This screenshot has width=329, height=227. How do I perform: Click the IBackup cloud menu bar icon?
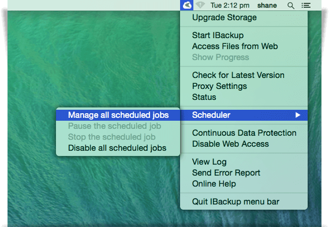coord(186,5)
